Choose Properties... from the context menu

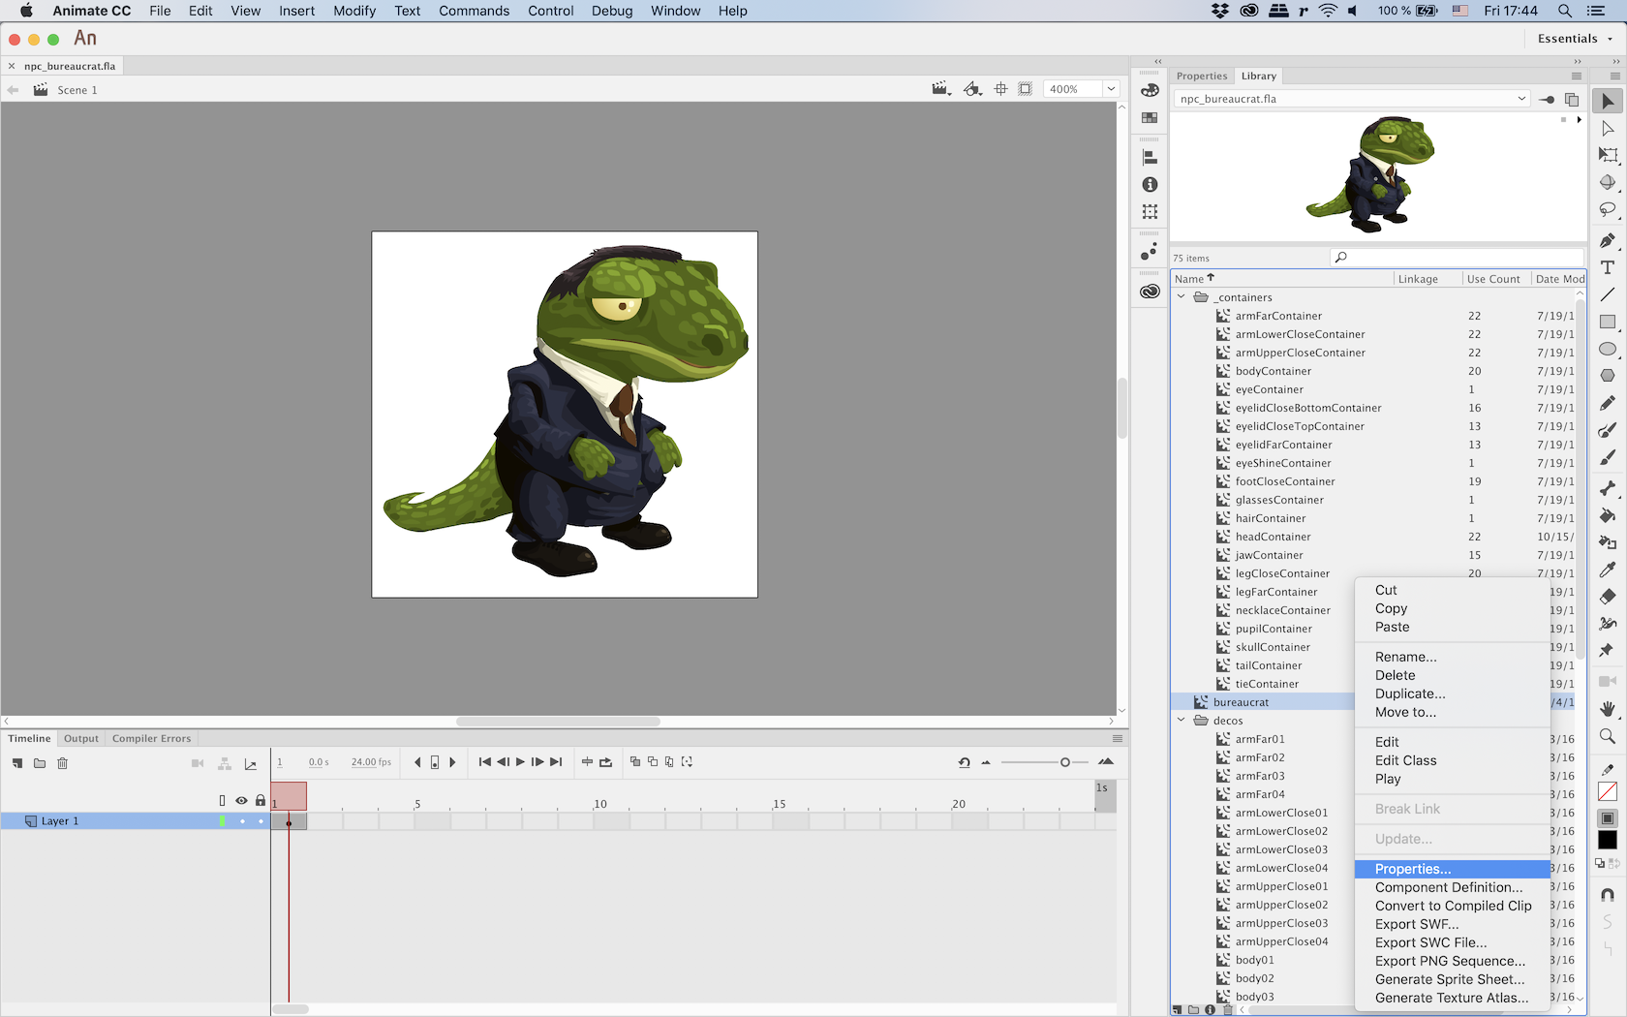click(1412, 869)
